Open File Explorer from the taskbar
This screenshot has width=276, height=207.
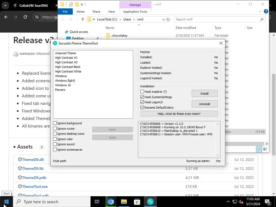(124, 202)
